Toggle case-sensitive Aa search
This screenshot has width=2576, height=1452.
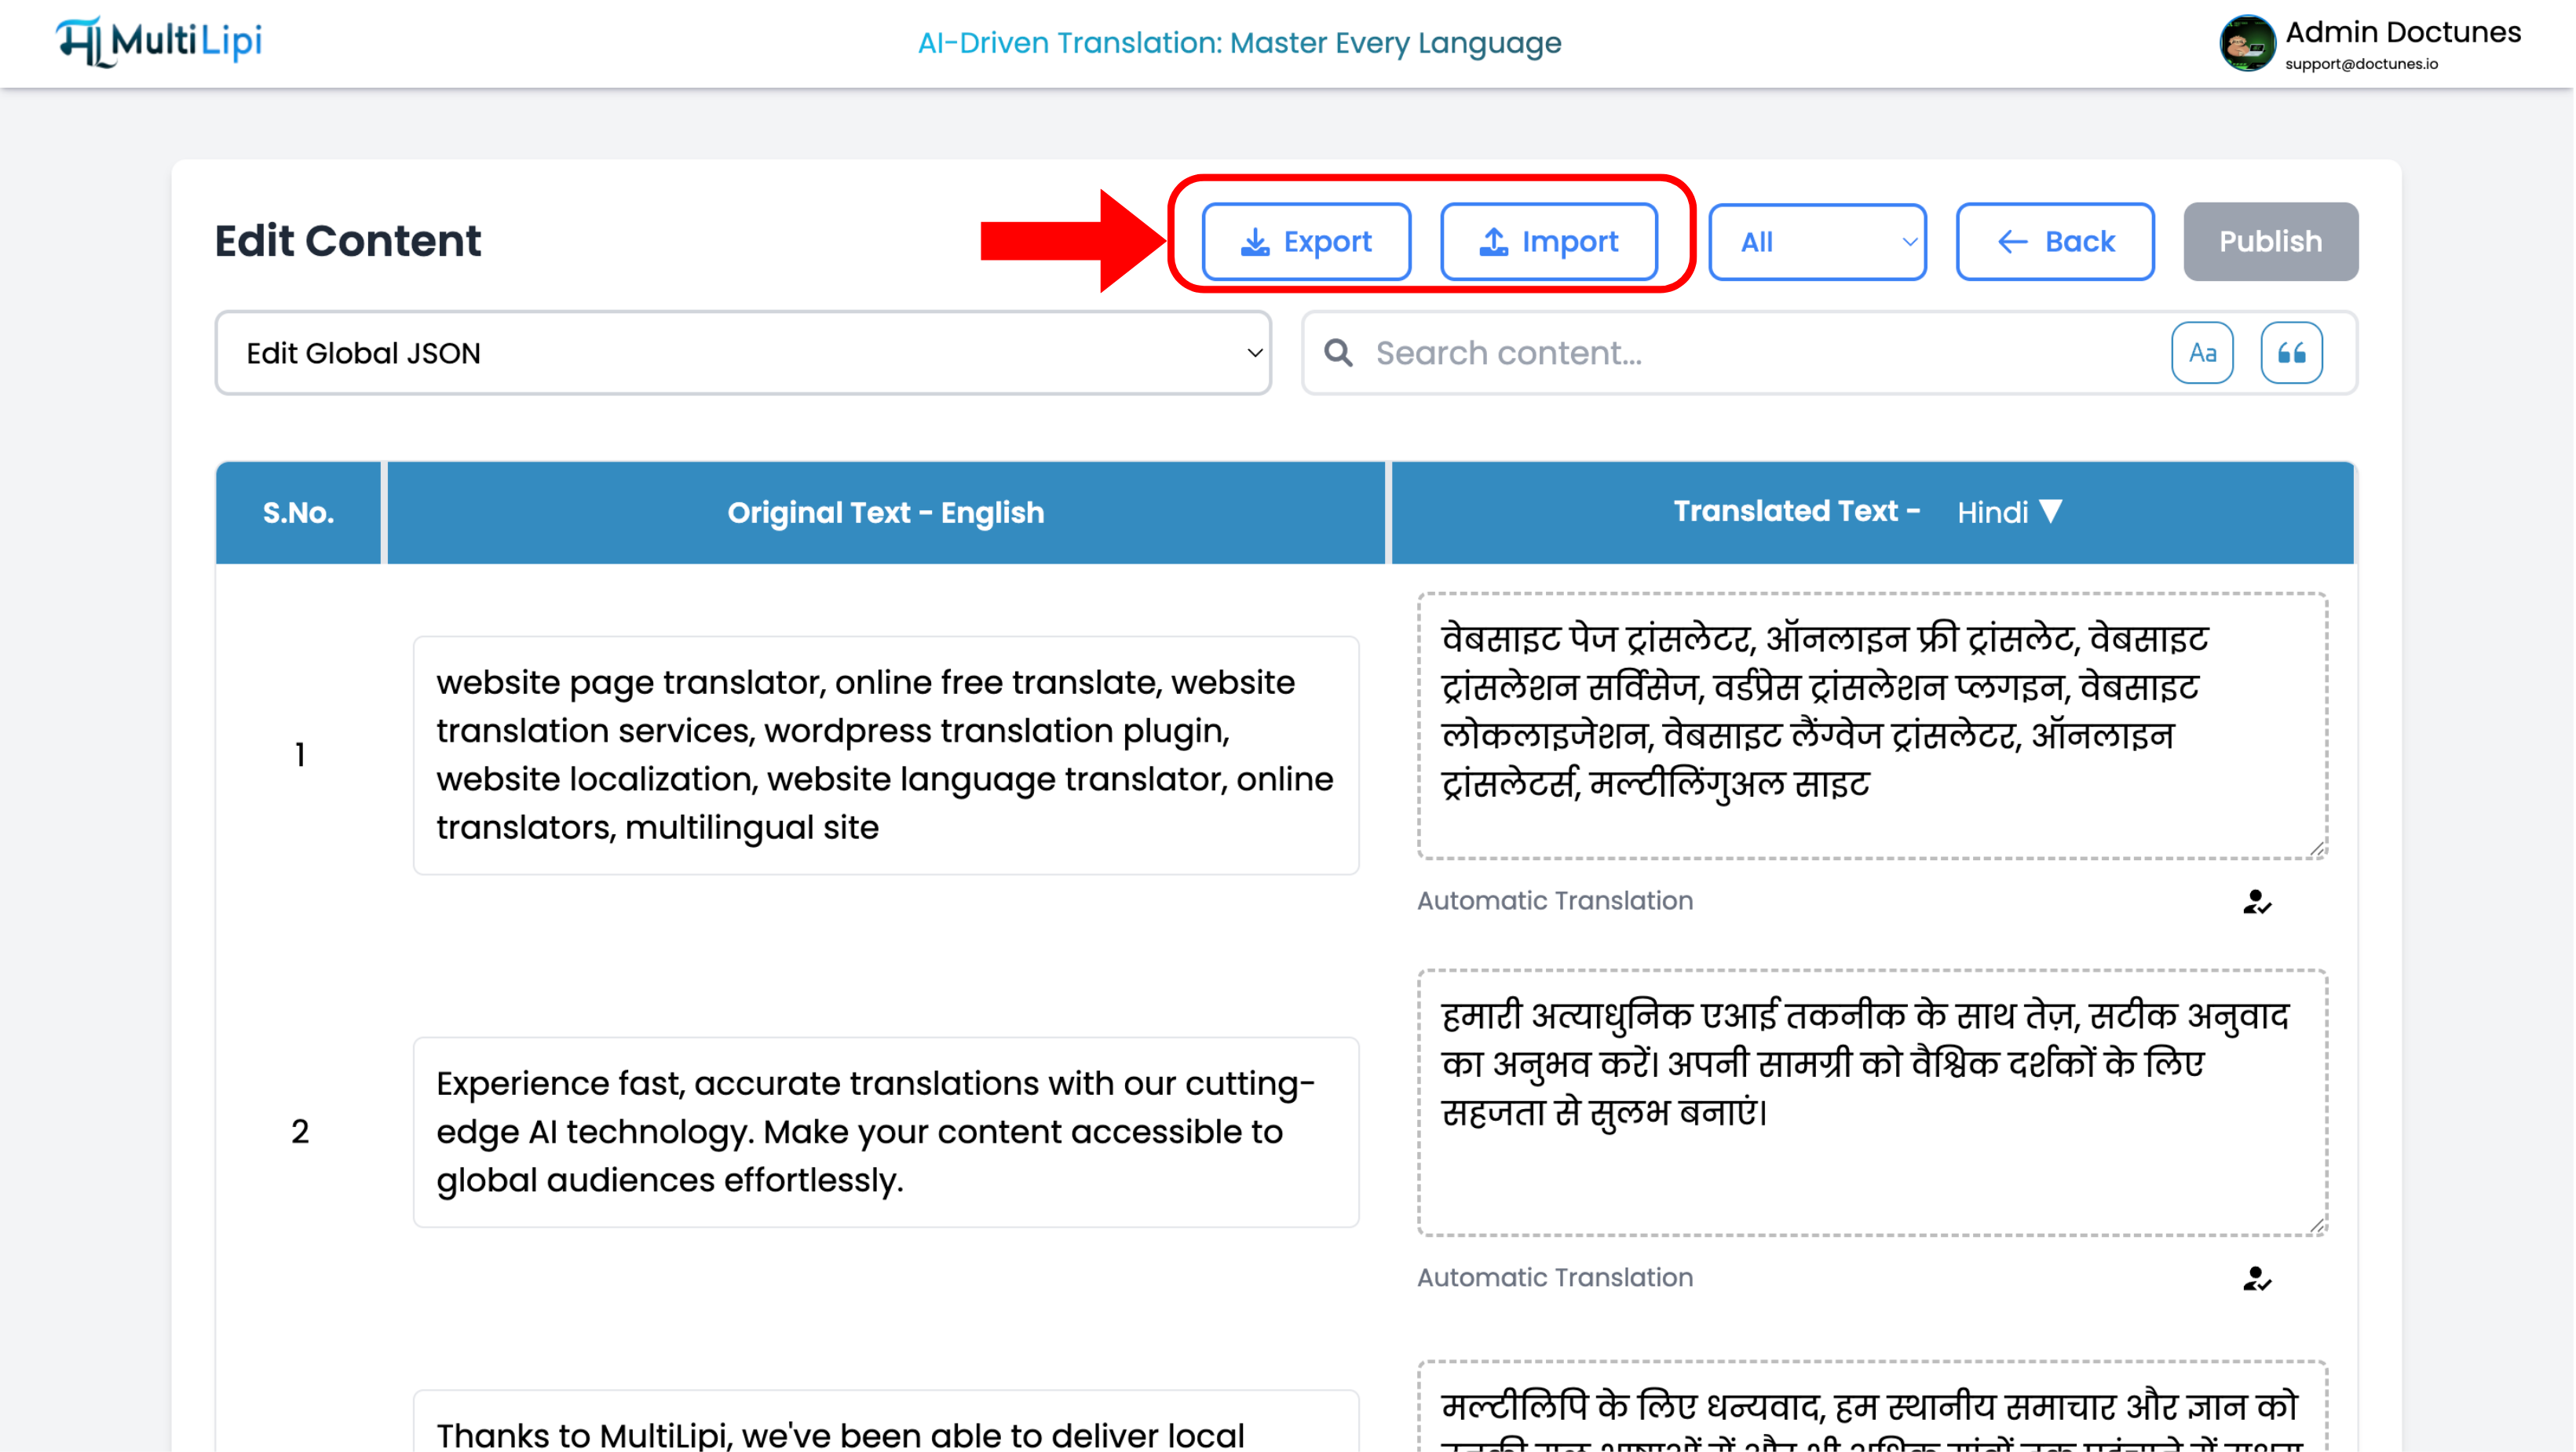tap(2202, 353)
